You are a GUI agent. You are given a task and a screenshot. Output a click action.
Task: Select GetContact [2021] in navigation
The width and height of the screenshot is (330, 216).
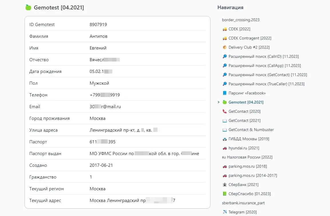pos(244,120)
